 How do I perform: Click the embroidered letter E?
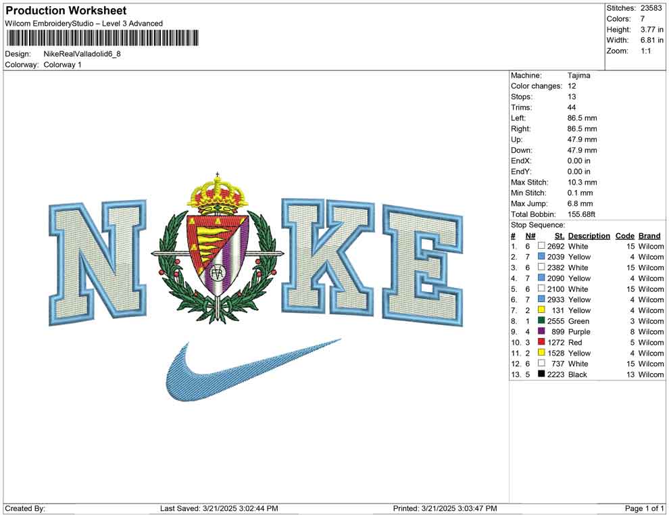pos(422,266)
